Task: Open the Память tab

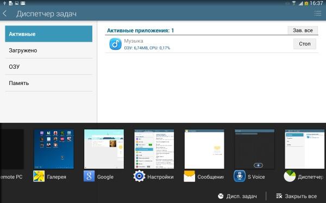Action: coord(49,83)
